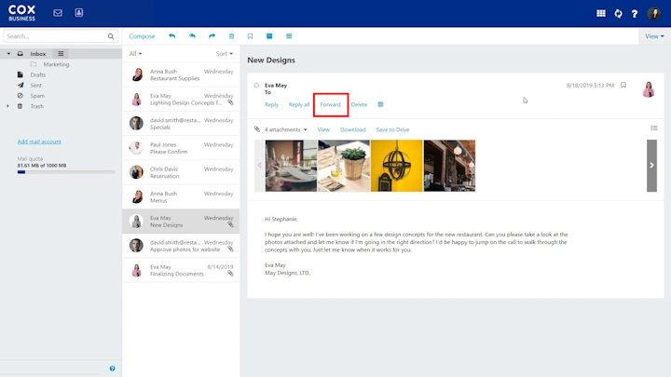Click the Reply link in message

click(271, 104)
